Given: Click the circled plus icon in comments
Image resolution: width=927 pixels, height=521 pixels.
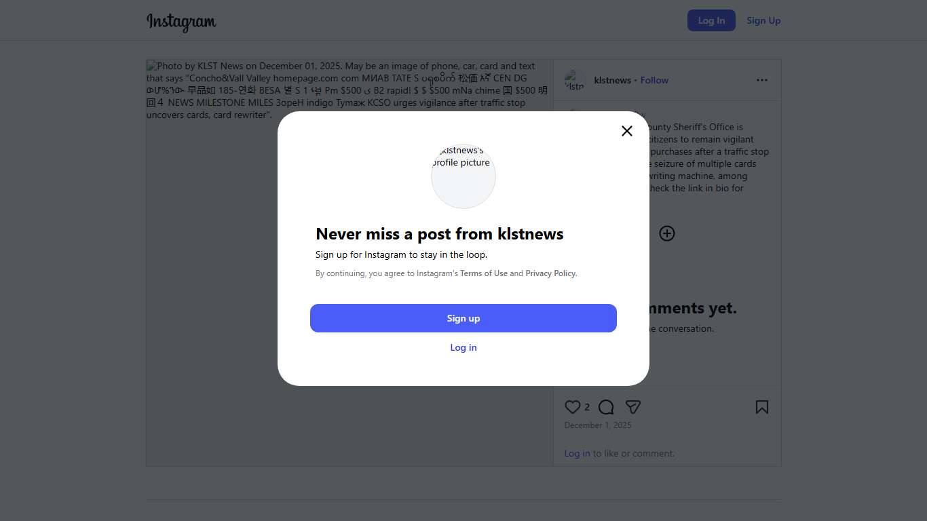Looking at the screenshot, I should 667,233.
